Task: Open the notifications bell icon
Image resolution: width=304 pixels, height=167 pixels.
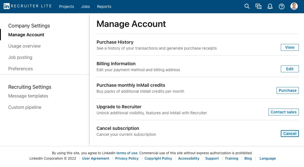Action: click(x=270, y=7)
